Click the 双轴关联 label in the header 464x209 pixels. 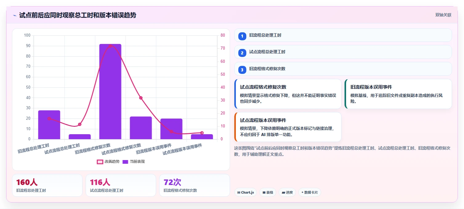click(443, 15)
